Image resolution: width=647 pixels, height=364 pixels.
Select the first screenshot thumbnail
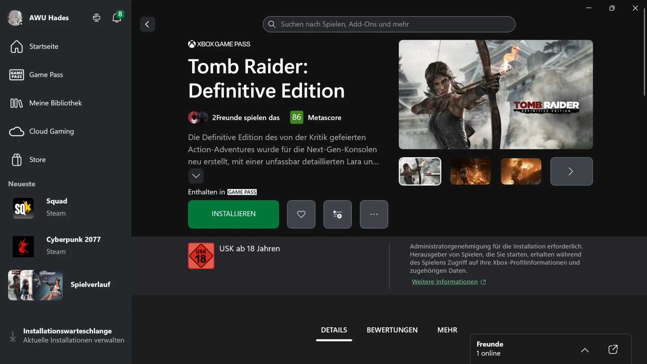(x=420, y=171)
